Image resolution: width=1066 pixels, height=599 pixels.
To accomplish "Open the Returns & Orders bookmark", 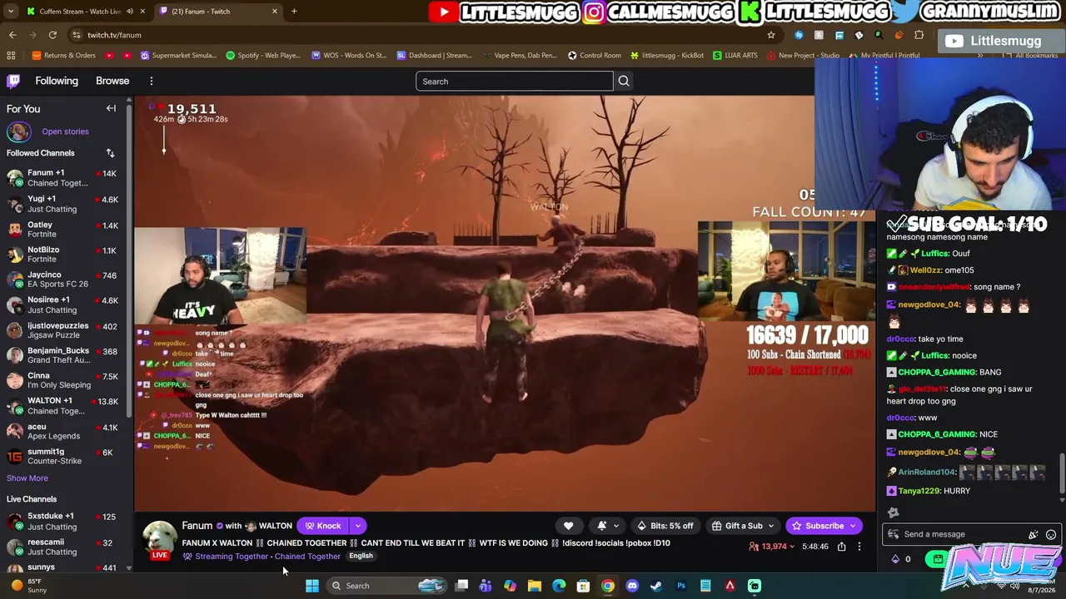I will click(x=64, y=56).
